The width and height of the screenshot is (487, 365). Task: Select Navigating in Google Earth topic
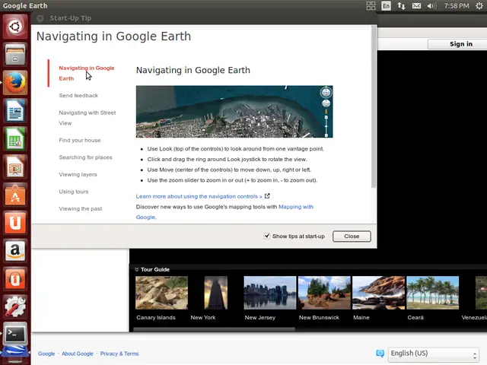coord(87,73)
